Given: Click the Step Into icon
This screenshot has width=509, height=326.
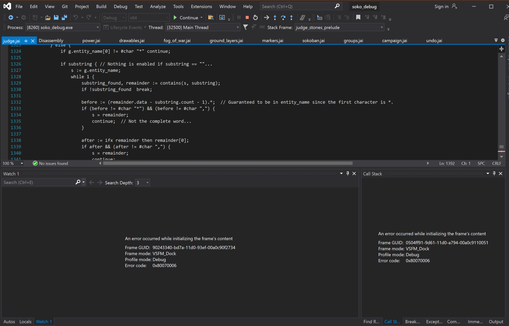Looking at the screenshot, I should pos(275,17).
